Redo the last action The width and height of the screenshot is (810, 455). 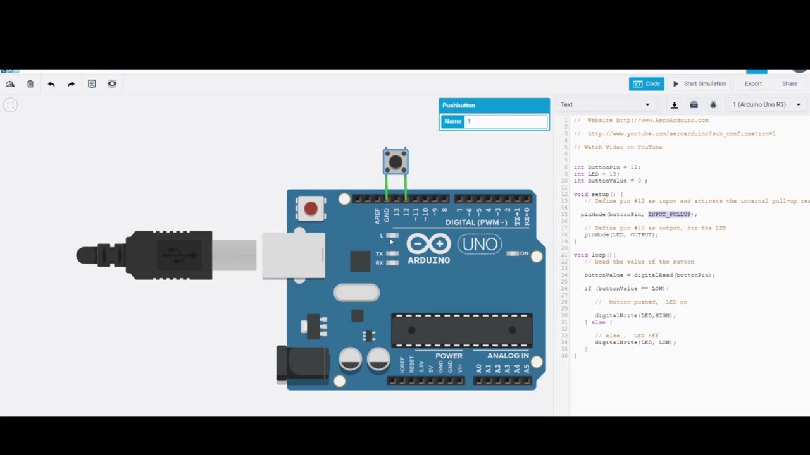(71, 84)
